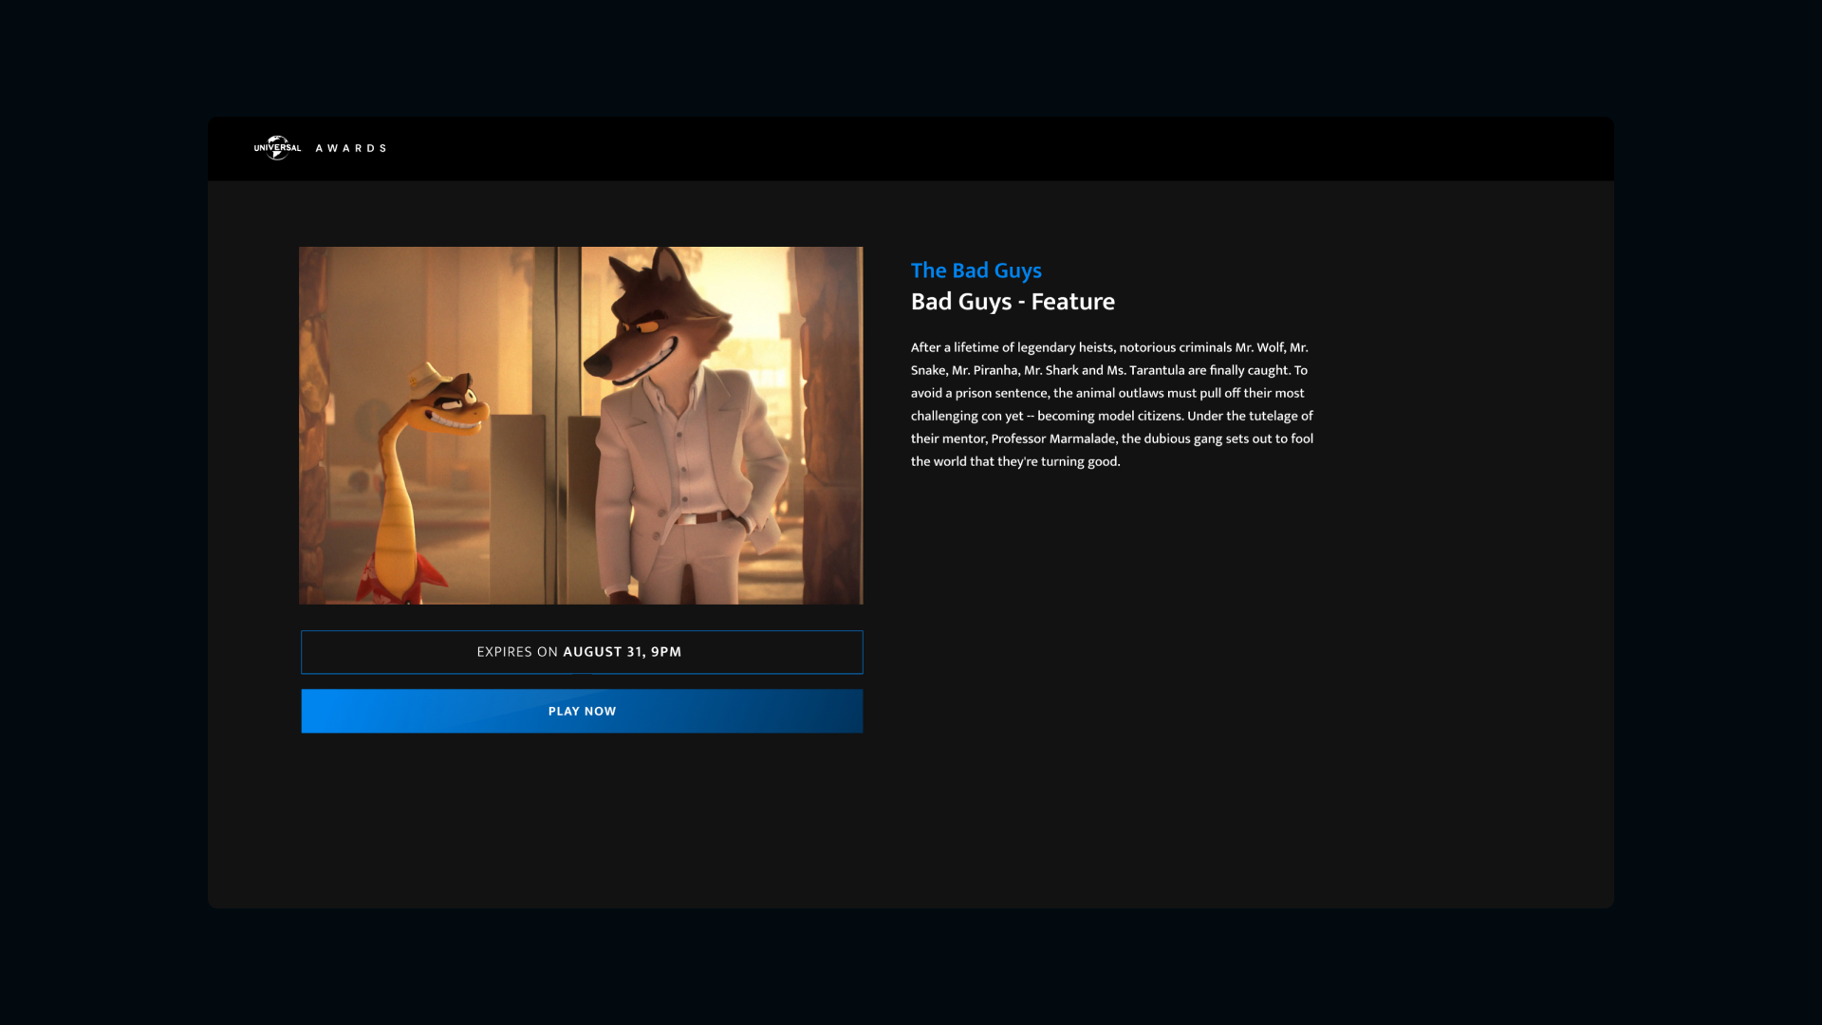Select the AWARDS wordmark in the header
The width and height of the screenshot is (1822, 1025).
click(351, 148)
